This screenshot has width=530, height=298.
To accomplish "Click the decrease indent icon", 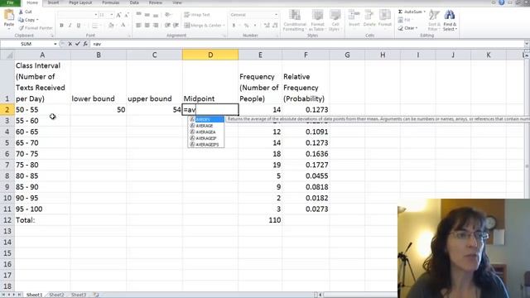I will pos(167,26).
